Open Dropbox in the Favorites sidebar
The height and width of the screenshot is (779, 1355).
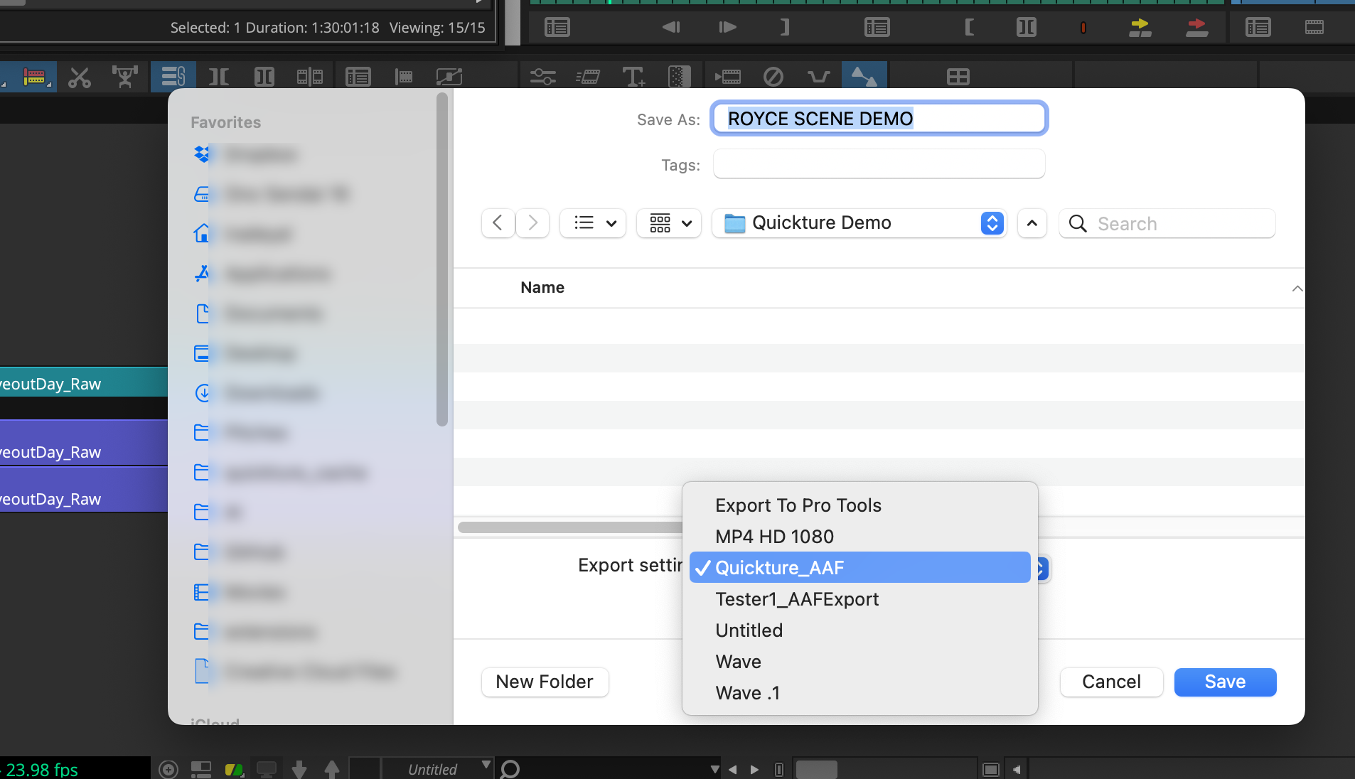click(x=245, y=154)
